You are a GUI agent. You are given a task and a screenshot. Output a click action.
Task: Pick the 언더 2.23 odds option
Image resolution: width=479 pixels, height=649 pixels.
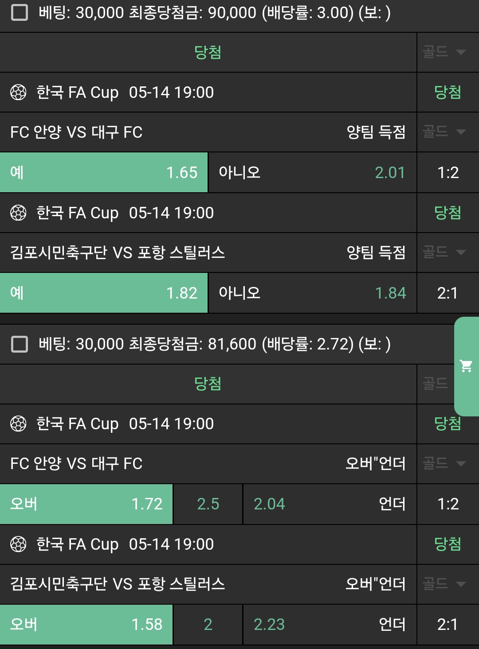330,624
